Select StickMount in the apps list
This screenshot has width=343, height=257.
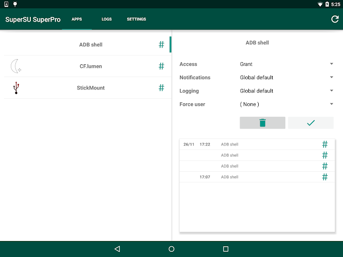point(91,88)
